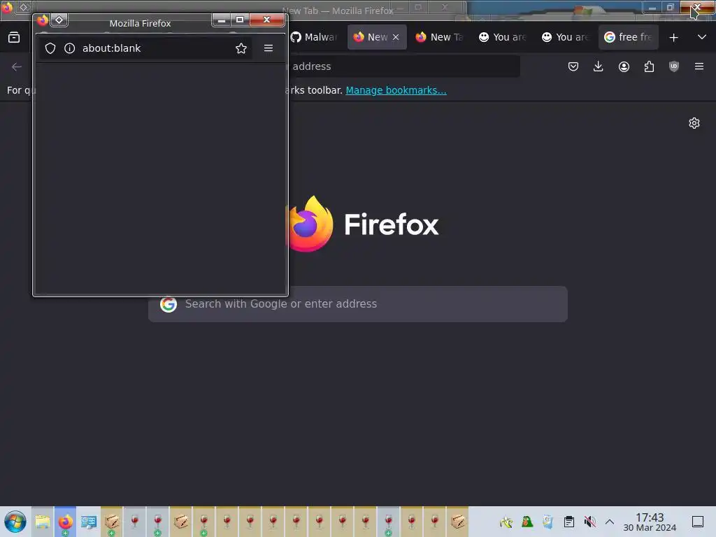
Task: Select the active New tab
Action: click(x=371, y=38)
